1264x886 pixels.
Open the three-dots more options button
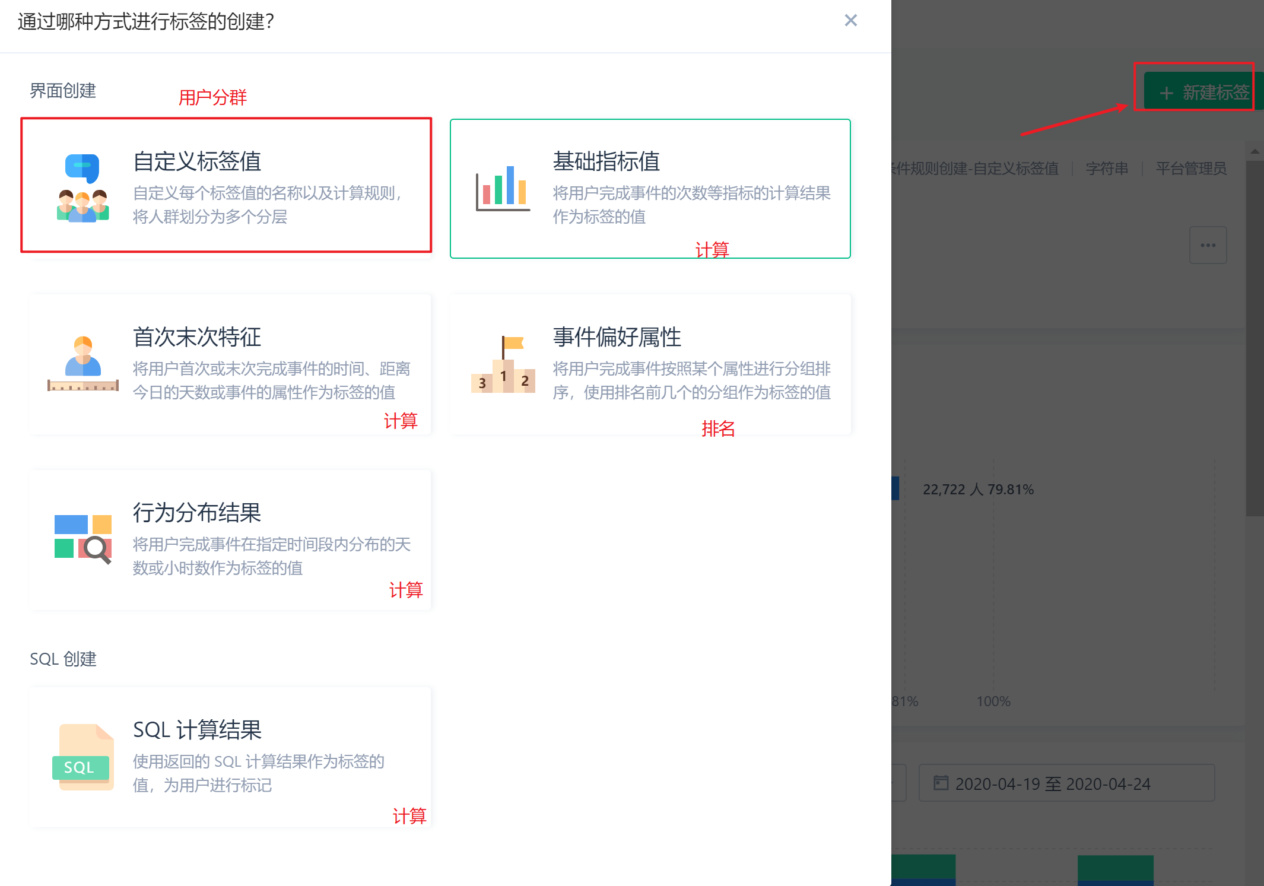tap(1208, 245)
